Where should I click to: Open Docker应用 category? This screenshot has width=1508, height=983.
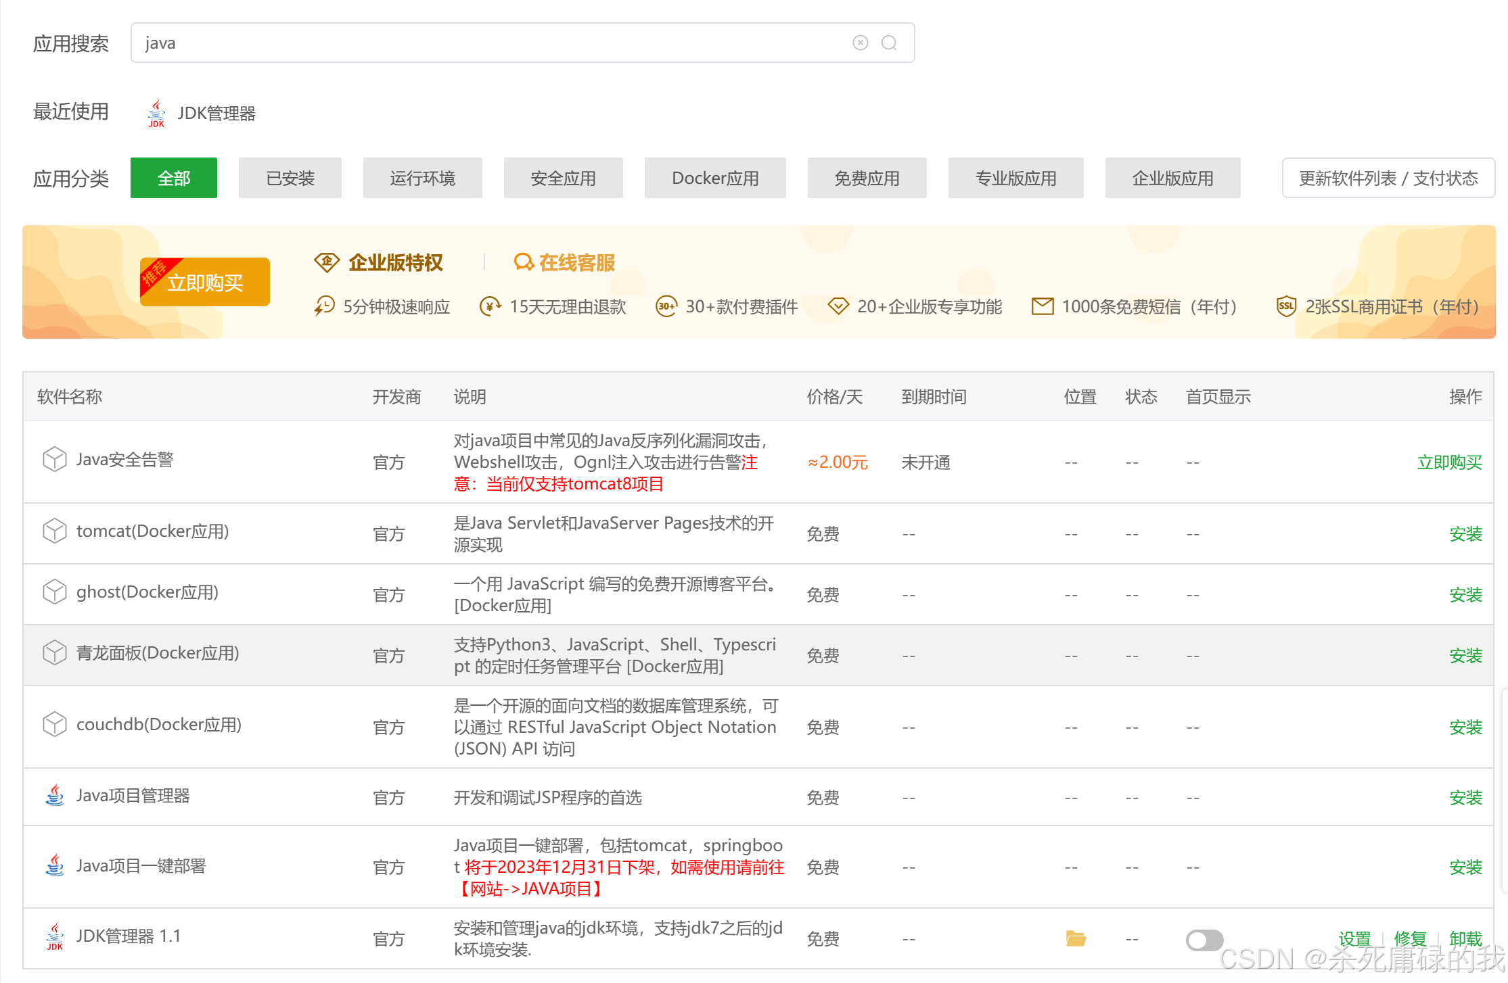(715, 178)
